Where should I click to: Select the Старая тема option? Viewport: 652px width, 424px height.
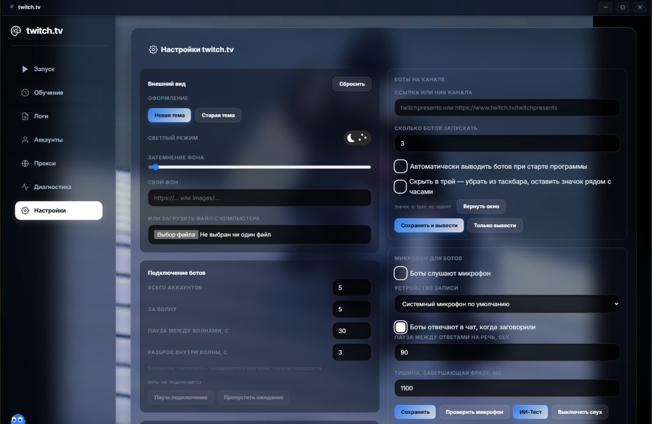click(x=218, y=115)
